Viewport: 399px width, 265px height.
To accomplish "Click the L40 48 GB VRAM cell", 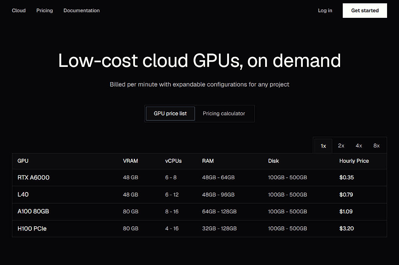I will pyautogui.click(x=131, y=194).
